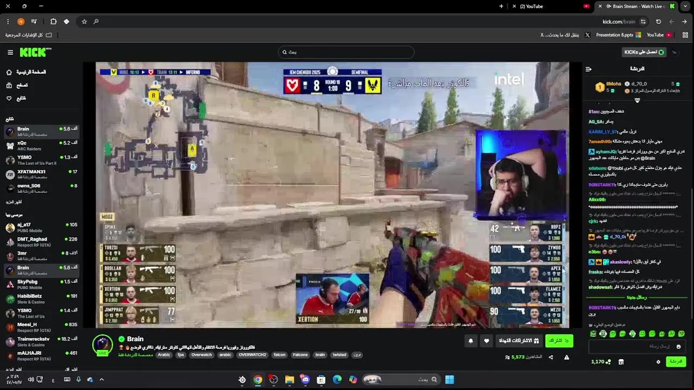Bookmark this page with the star

[84, 22]
